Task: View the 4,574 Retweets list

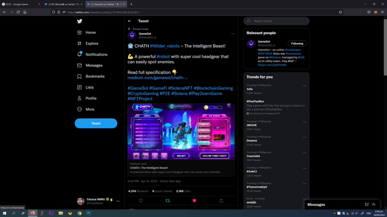Action: [138, 191]
